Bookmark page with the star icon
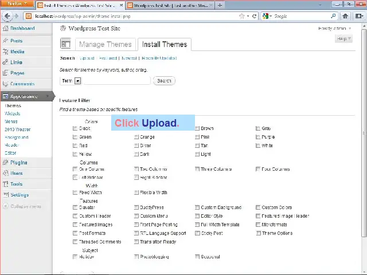 click(x=241, y=16)
